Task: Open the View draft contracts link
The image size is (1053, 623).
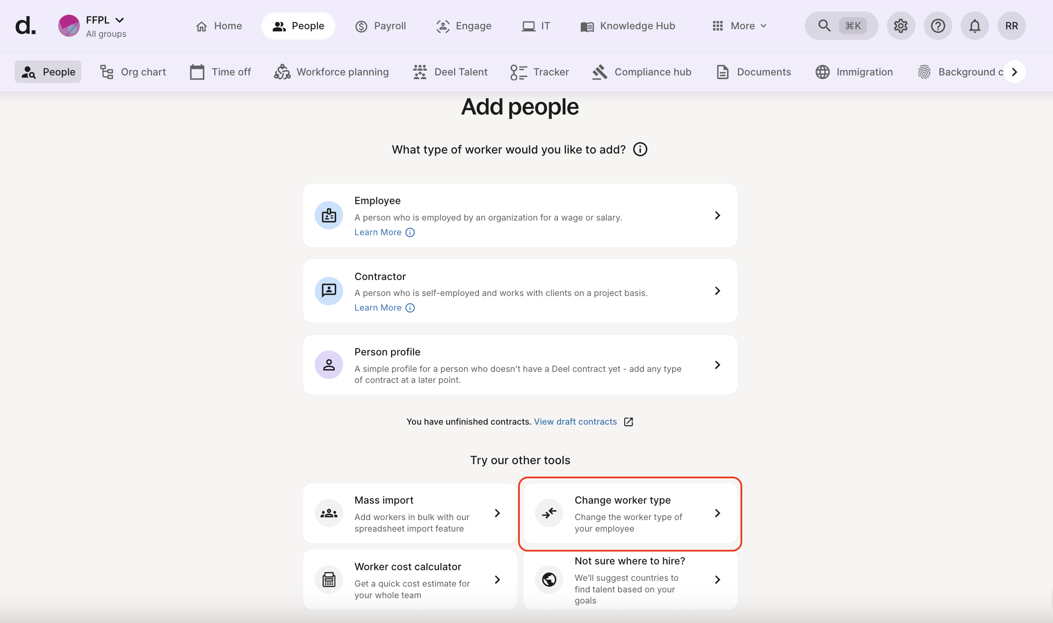Action: coord(575,422)
